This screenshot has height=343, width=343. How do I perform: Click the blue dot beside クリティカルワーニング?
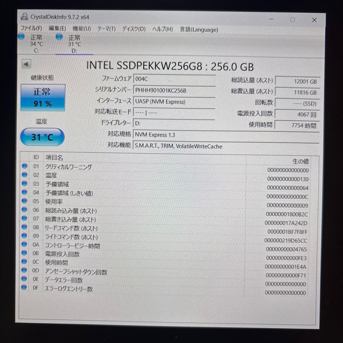[24, 166]
